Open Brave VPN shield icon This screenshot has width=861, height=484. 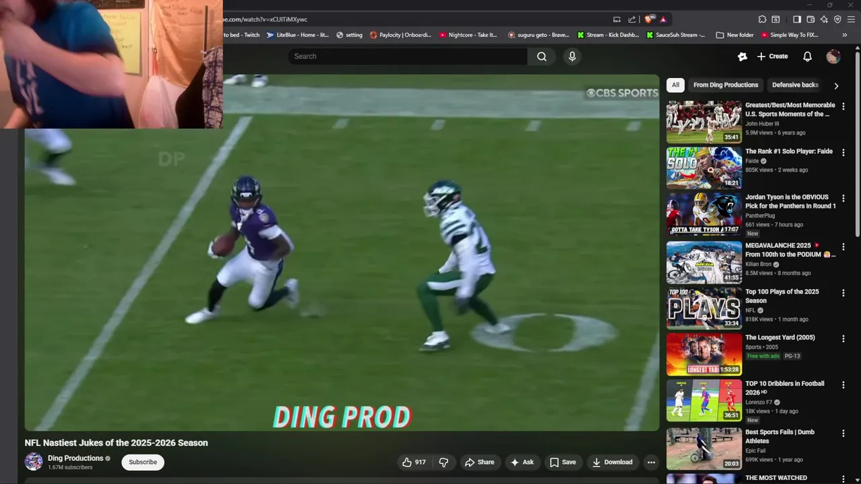(837, 19)
